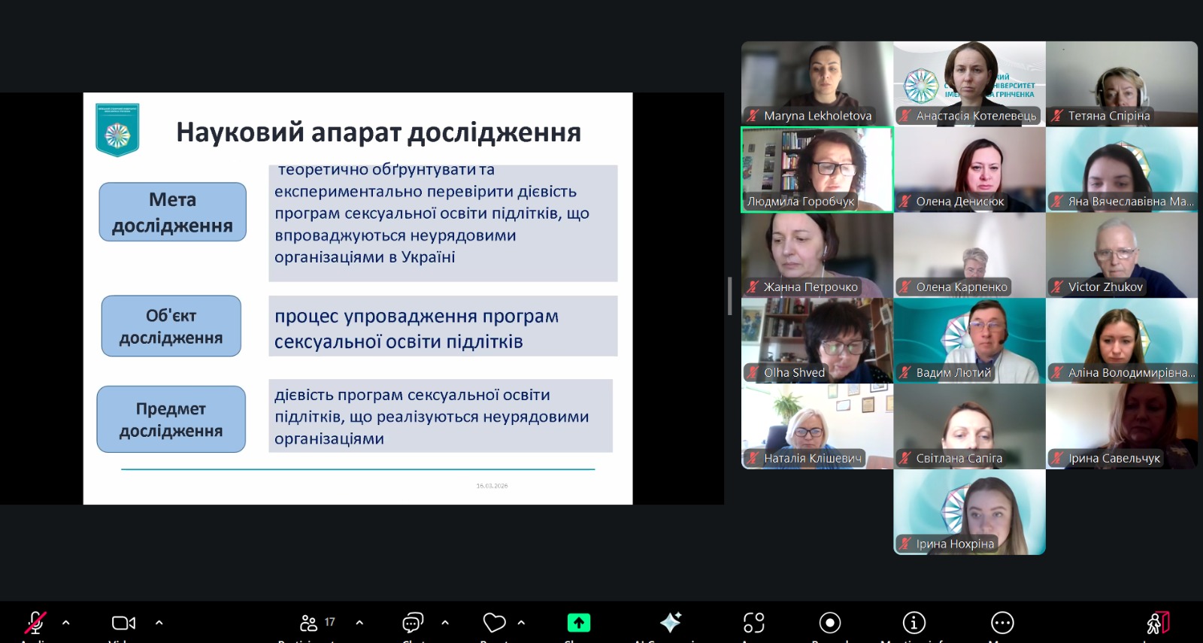Open the Meeting info icon

pyautogui.click(x=914, y=623)
